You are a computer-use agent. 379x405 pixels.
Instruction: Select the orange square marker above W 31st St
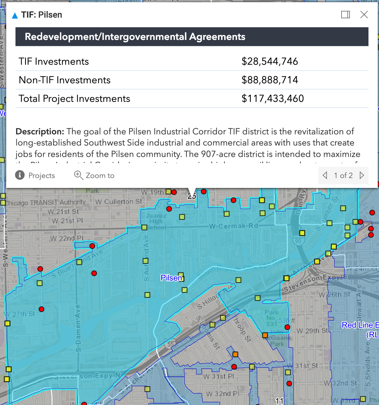(235, 354)
